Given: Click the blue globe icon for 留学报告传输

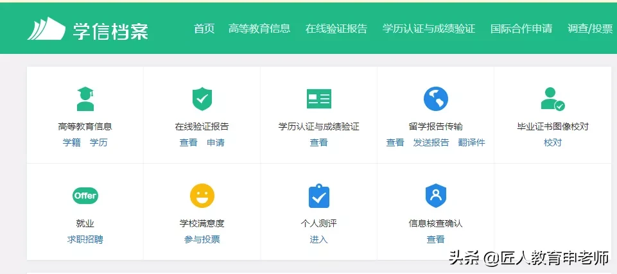Looking at the screenshot, I should 435,99.
